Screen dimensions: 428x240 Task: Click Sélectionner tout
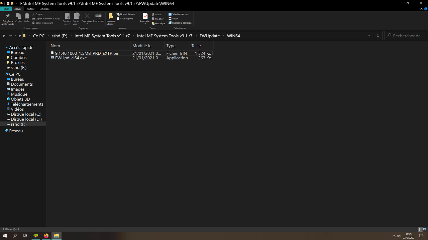point(179,14)
